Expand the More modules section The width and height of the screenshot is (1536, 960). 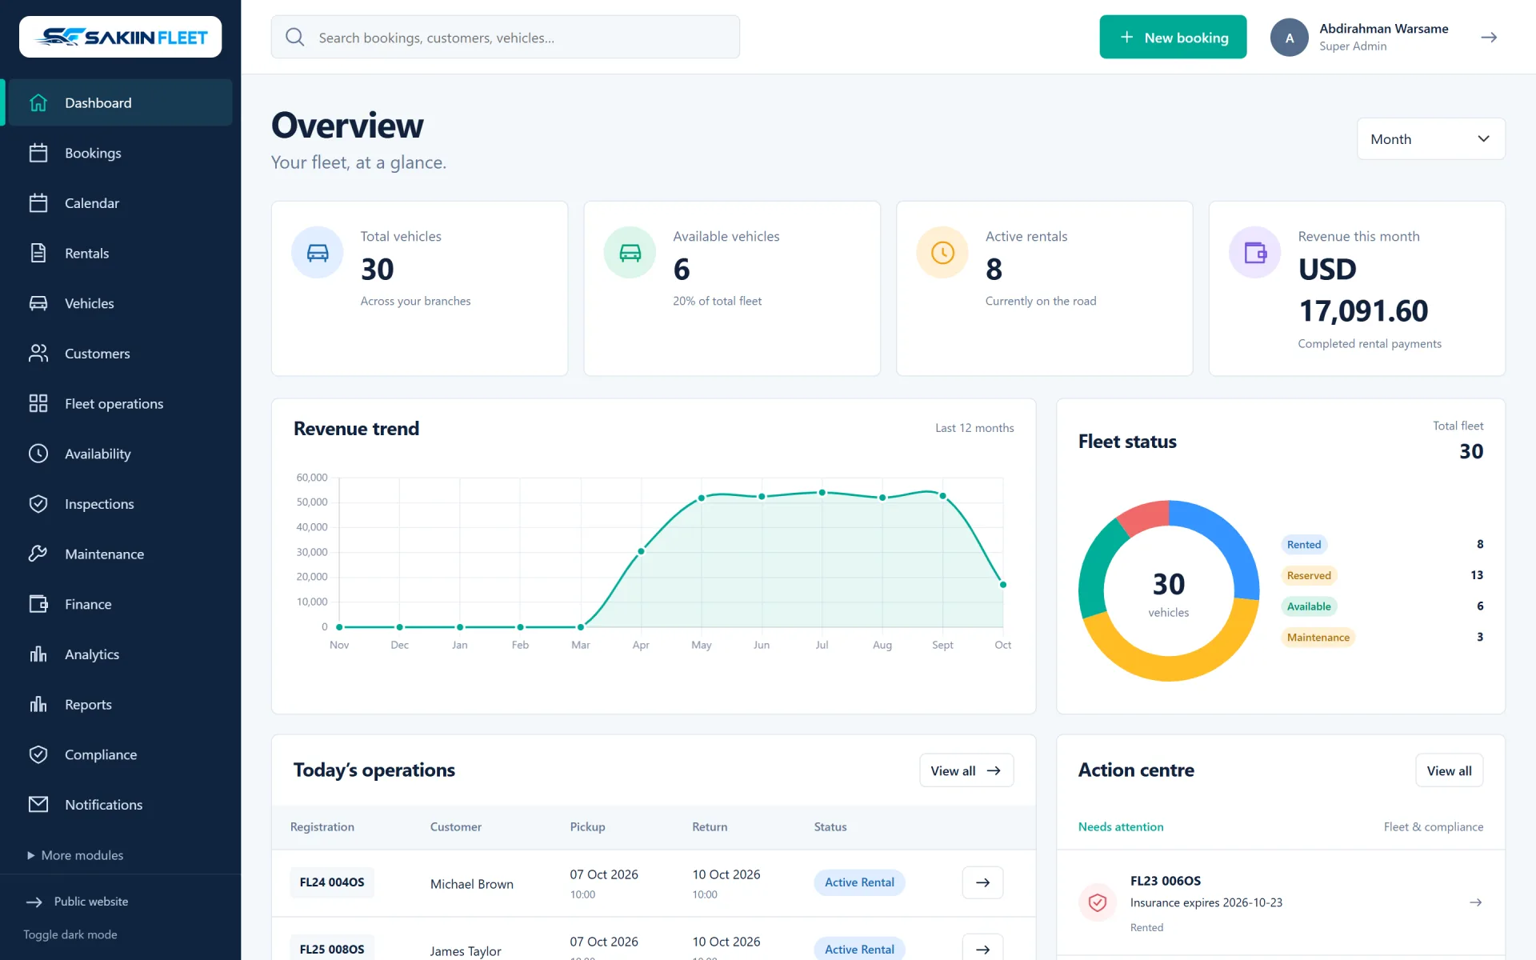coord(75,855)
